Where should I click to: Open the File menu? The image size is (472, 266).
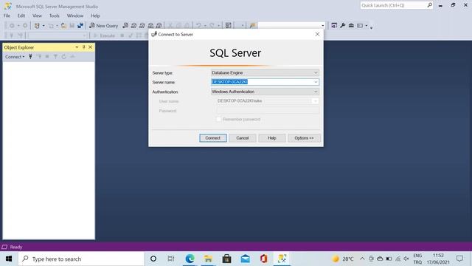[7, 16]
